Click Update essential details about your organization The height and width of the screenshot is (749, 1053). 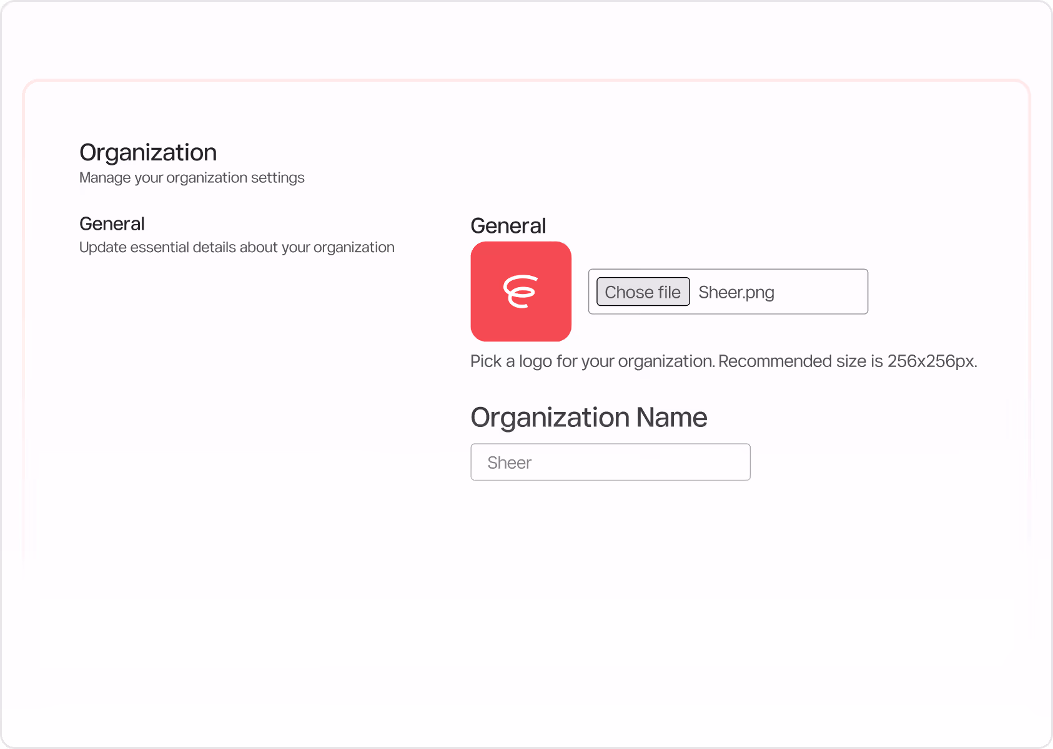point(237,247)
